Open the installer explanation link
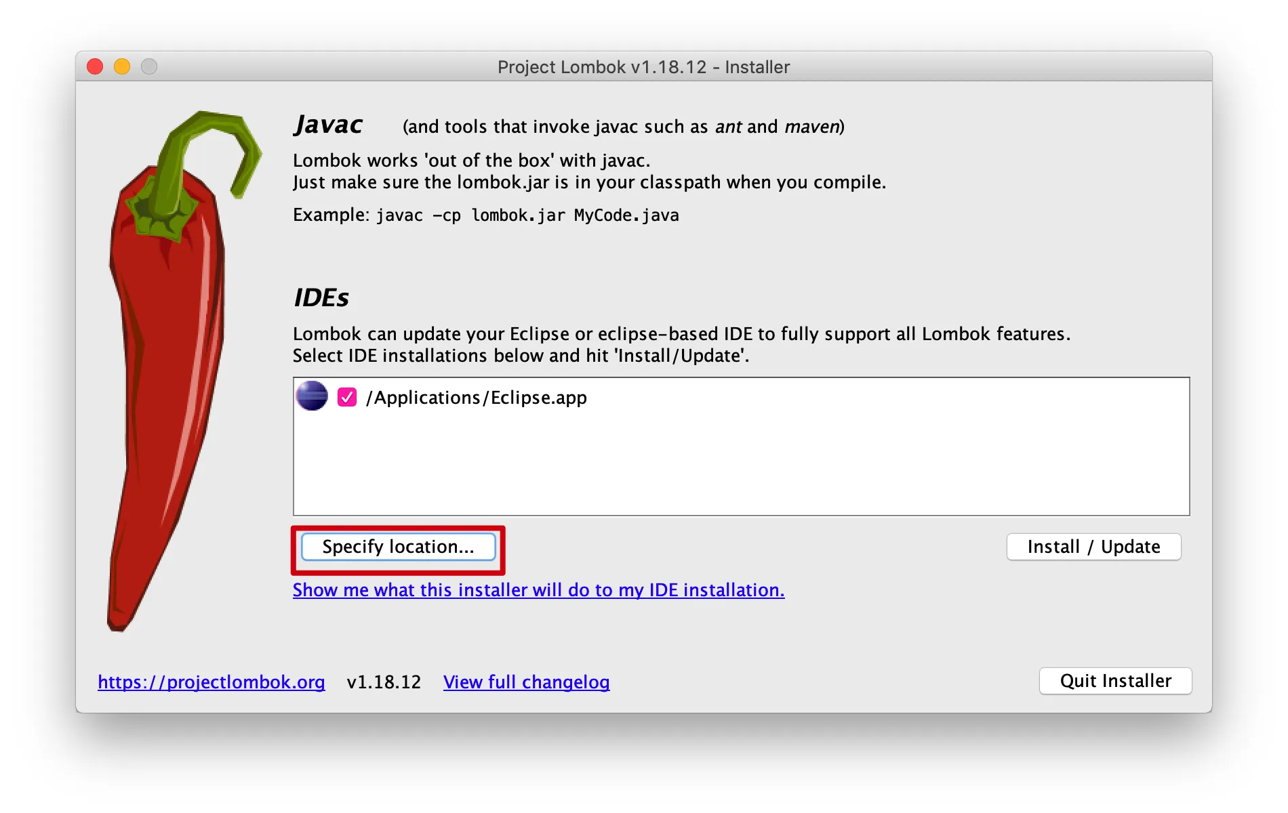Viewport: 1288px width, 813px height. pyautogui.click(x=538, y=590)
